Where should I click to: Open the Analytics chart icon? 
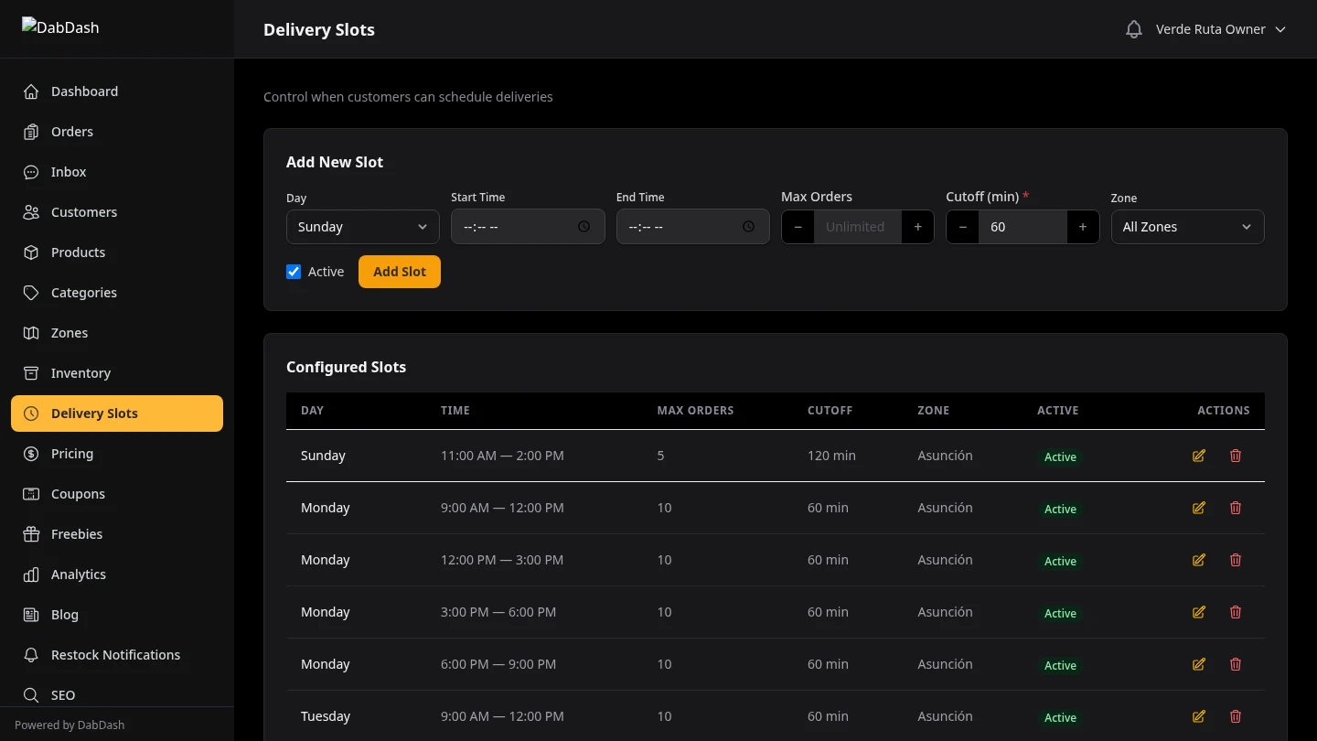(31, 574)
